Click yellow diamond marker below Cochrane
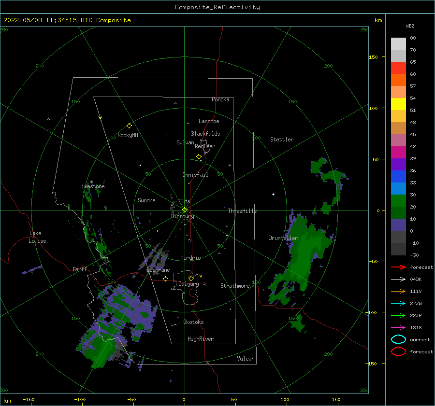This screenshot has height=406, width=435. [x=165, y=279]
